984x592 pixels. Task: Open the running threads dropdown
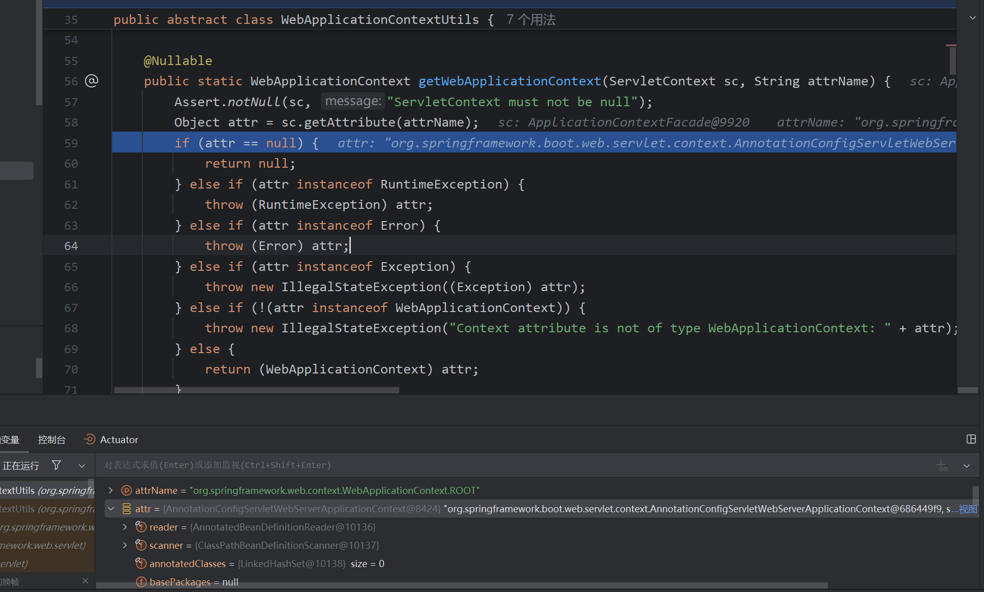(x=81, y=465)
